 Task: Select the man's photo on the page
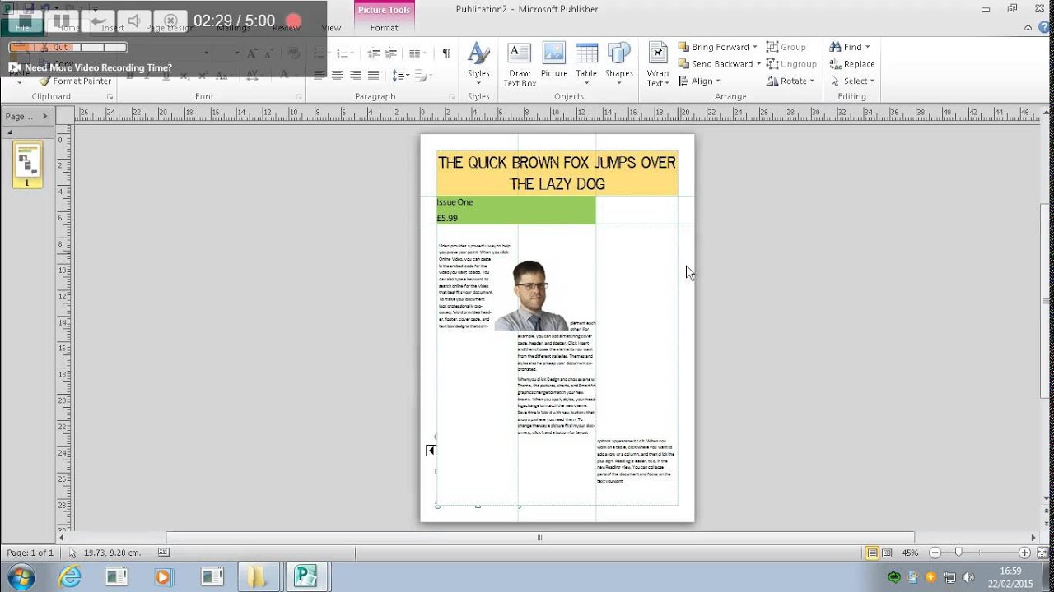tap(531, 295)
